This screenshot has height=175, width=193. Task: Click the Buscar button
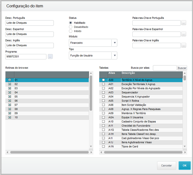[182, 68]
